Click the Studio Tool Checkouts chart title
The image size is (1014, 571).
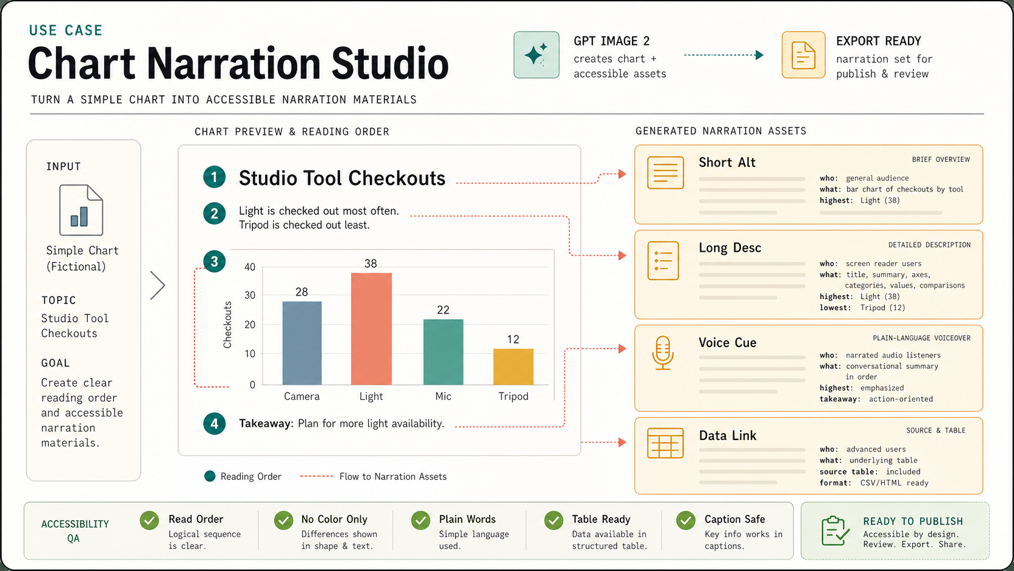(x=342, y=178)
